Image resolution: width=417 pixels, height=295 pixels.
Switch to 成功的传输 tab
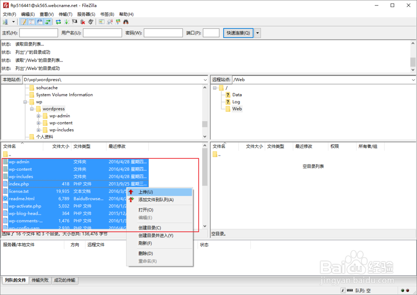click(65, 280)
